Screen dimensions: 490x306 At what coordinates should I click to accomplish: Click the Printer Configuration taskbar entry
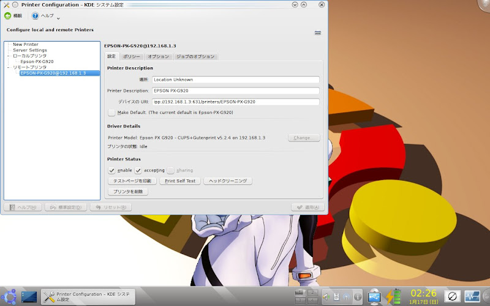click(x=88, y=297)
